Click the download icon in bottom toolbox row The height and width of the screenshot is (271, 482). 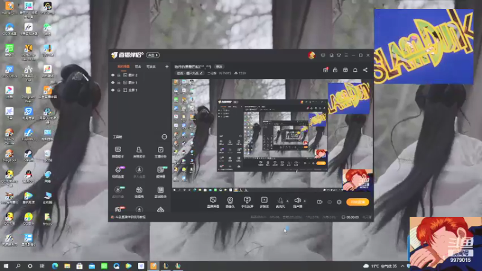tap(139, 210)
